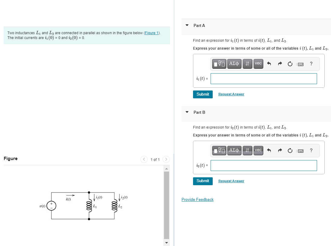Screen dimensions: 331x246
Task: Click the vec icon in Part B toolbar
Action: pos(258,150)
